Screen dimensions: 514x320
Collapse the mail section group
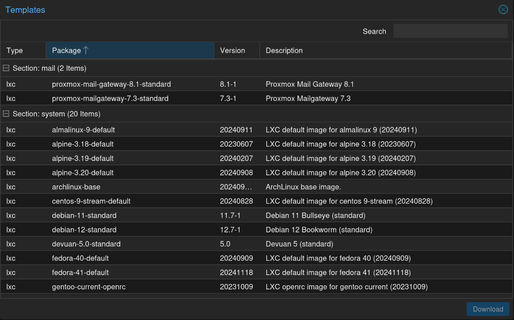click(x=6, y=68)
